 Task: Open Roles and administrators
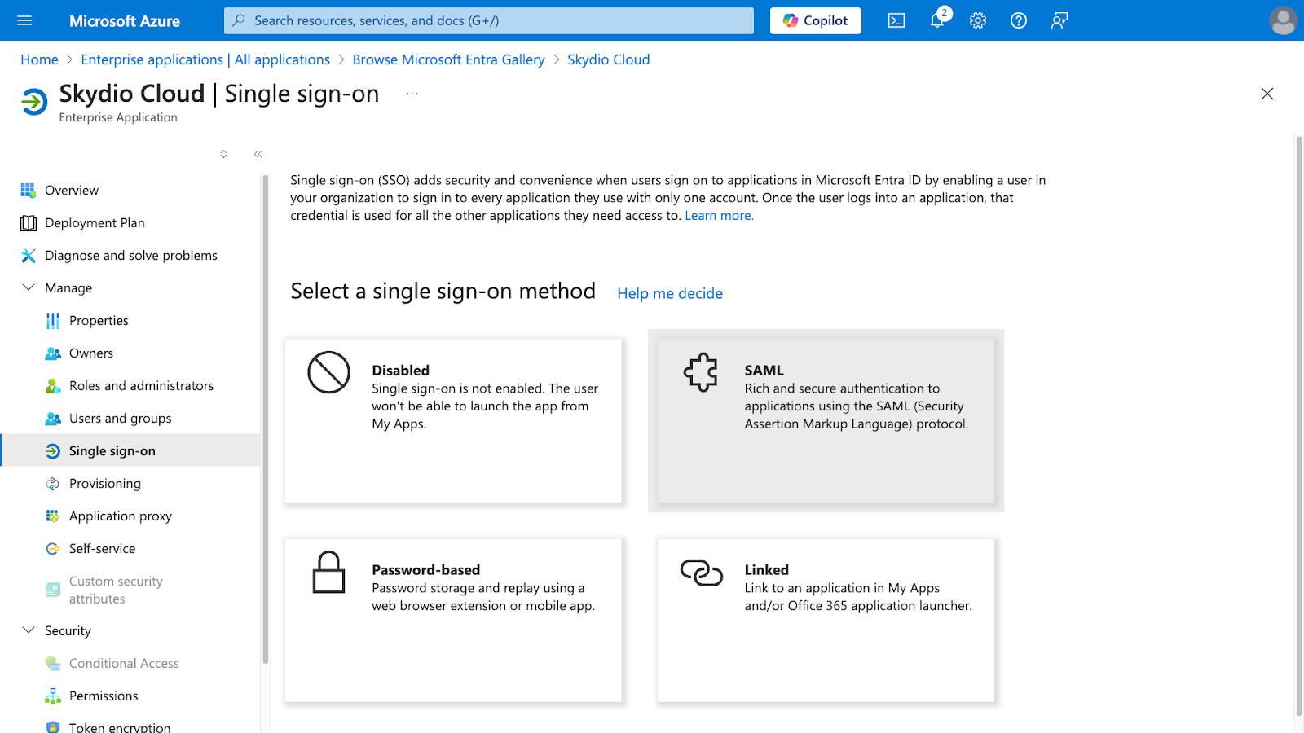pos(130,385)
